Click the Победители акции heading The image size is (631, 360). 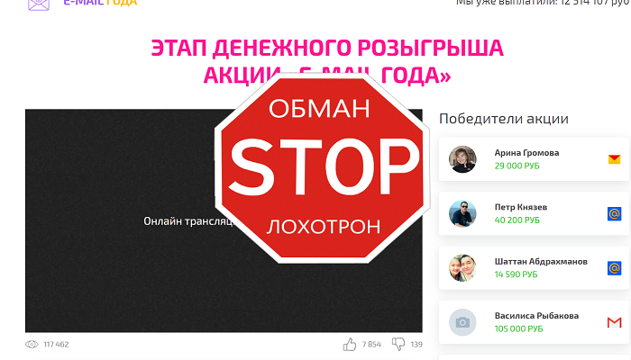pos(503,119)
